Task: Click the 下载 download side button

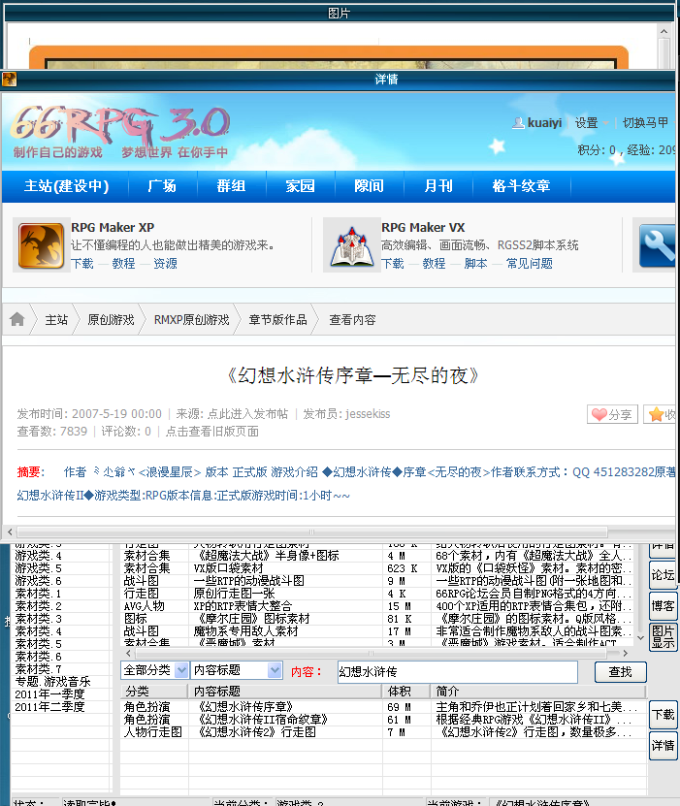Action: pos(664,715)
